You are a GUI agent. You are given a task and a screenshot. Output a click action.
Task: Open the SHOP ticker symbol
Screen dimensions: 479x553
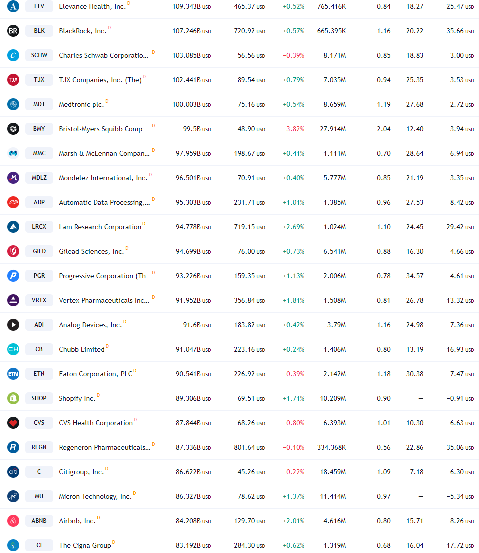39,398
